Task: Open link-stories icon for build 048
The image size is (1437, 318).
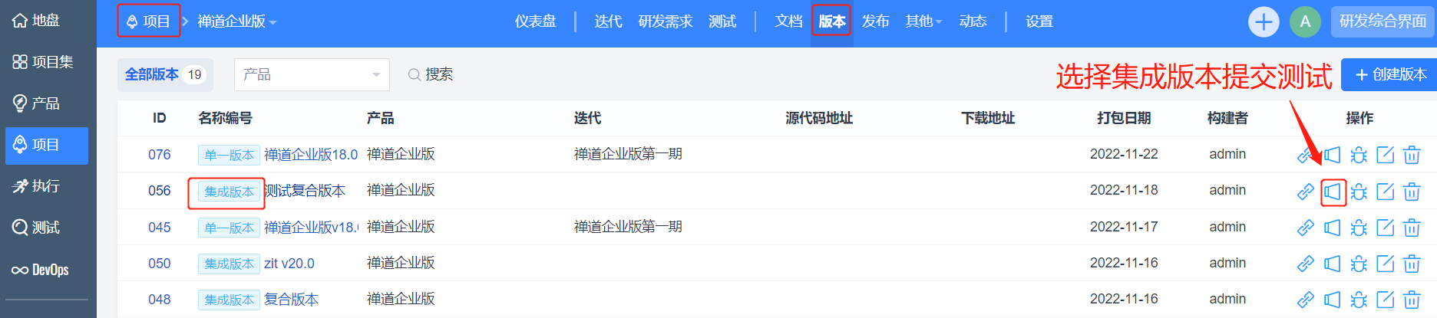Action: point(1306,300)
